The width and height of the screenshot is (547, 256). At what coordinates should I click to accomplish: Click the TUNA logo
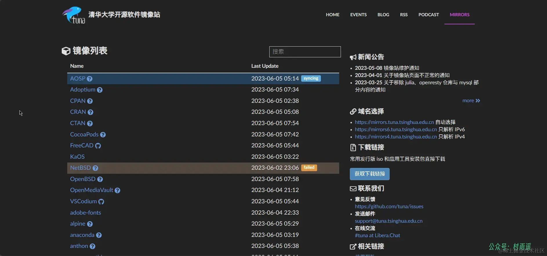coord(74,15)
